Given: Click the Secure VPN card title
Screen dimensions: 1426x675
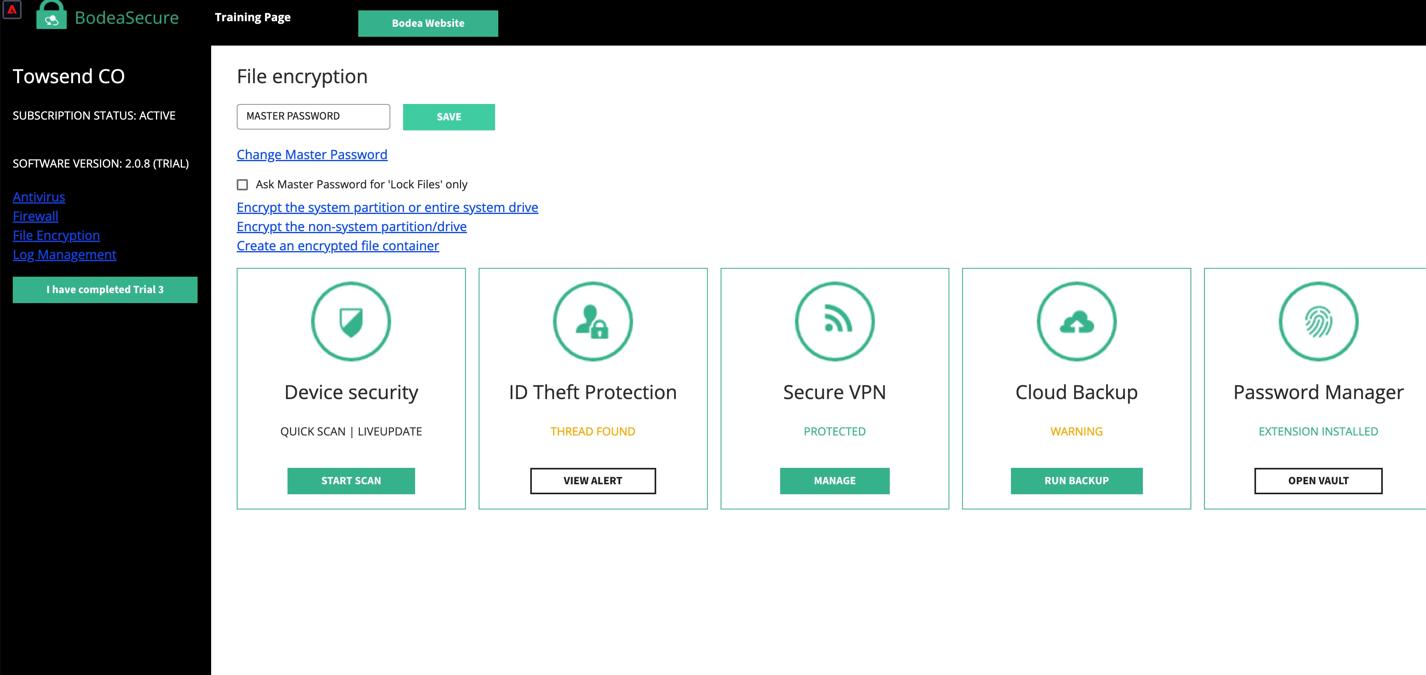Looking at the screenshot, I should [835, 393].
